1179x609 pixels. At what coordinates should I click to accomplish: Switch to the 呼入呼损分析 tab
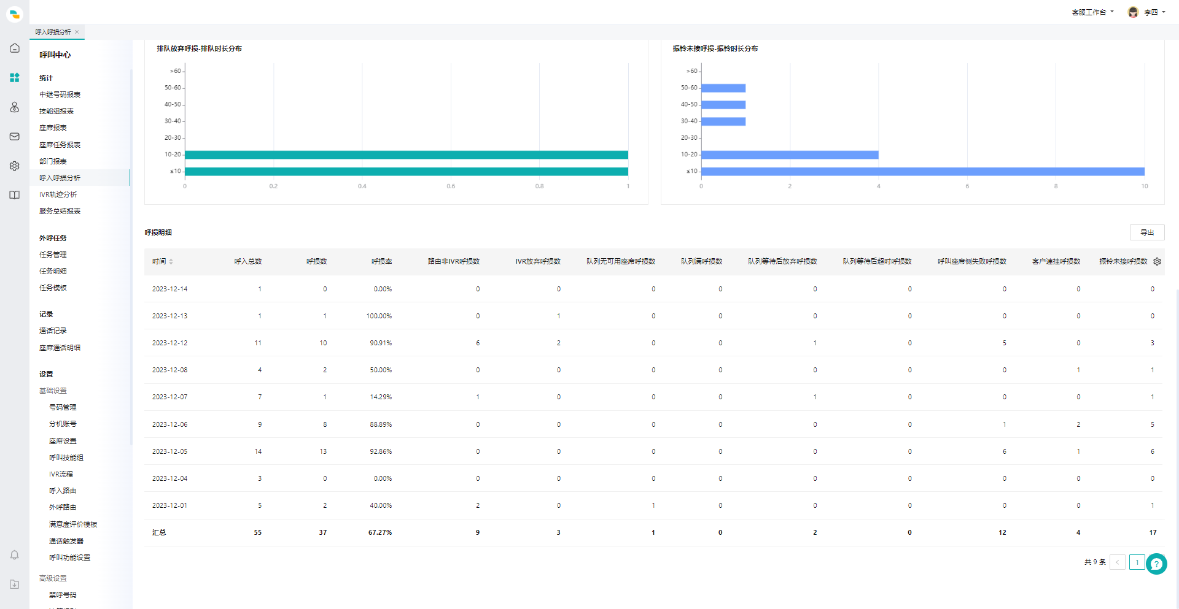click(x=53, y=32)
